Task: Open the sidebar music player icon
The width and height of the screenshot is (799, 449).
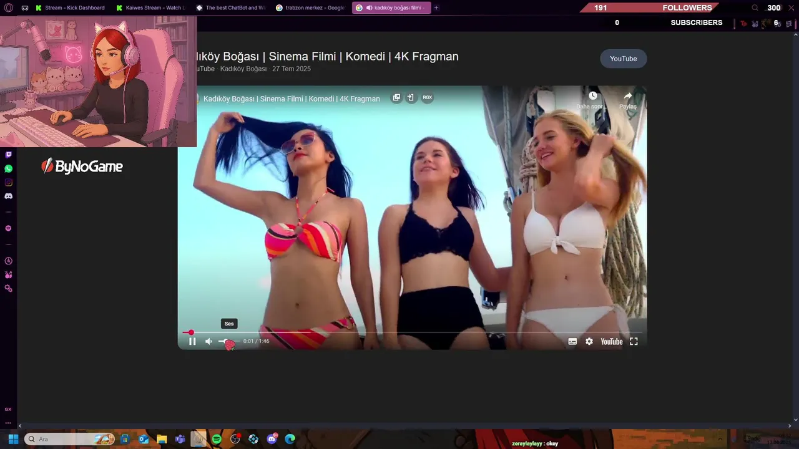Action: [x=8, y=228]
